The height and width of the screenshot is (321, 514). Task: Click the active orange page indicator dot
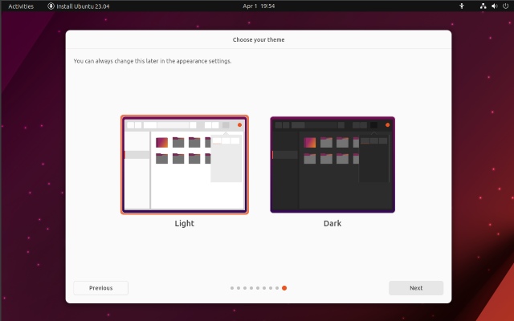tap(284, 287)
